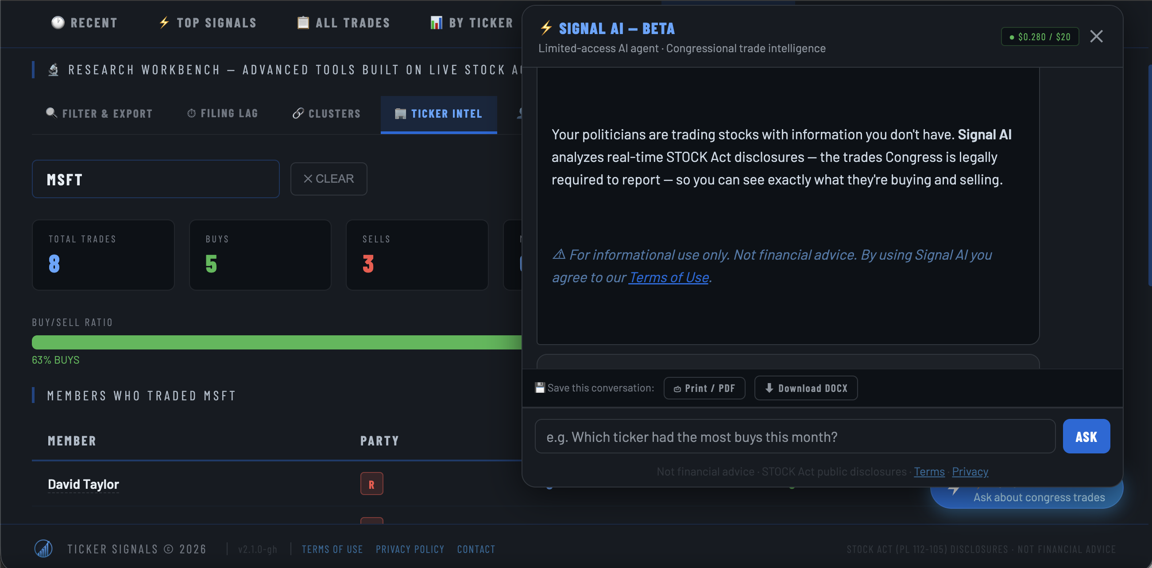The height and width of the screenshot is (568, 1152).
Task: Open the Privacy Policy footer link
Action: (x=410, y=549)
